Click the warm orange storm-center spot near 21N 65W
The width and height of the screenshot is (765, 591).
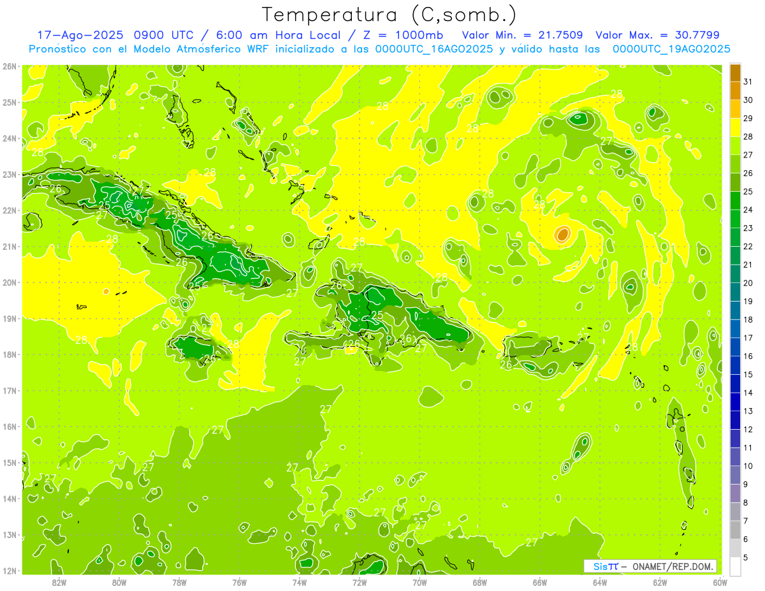tap(562, 235)
